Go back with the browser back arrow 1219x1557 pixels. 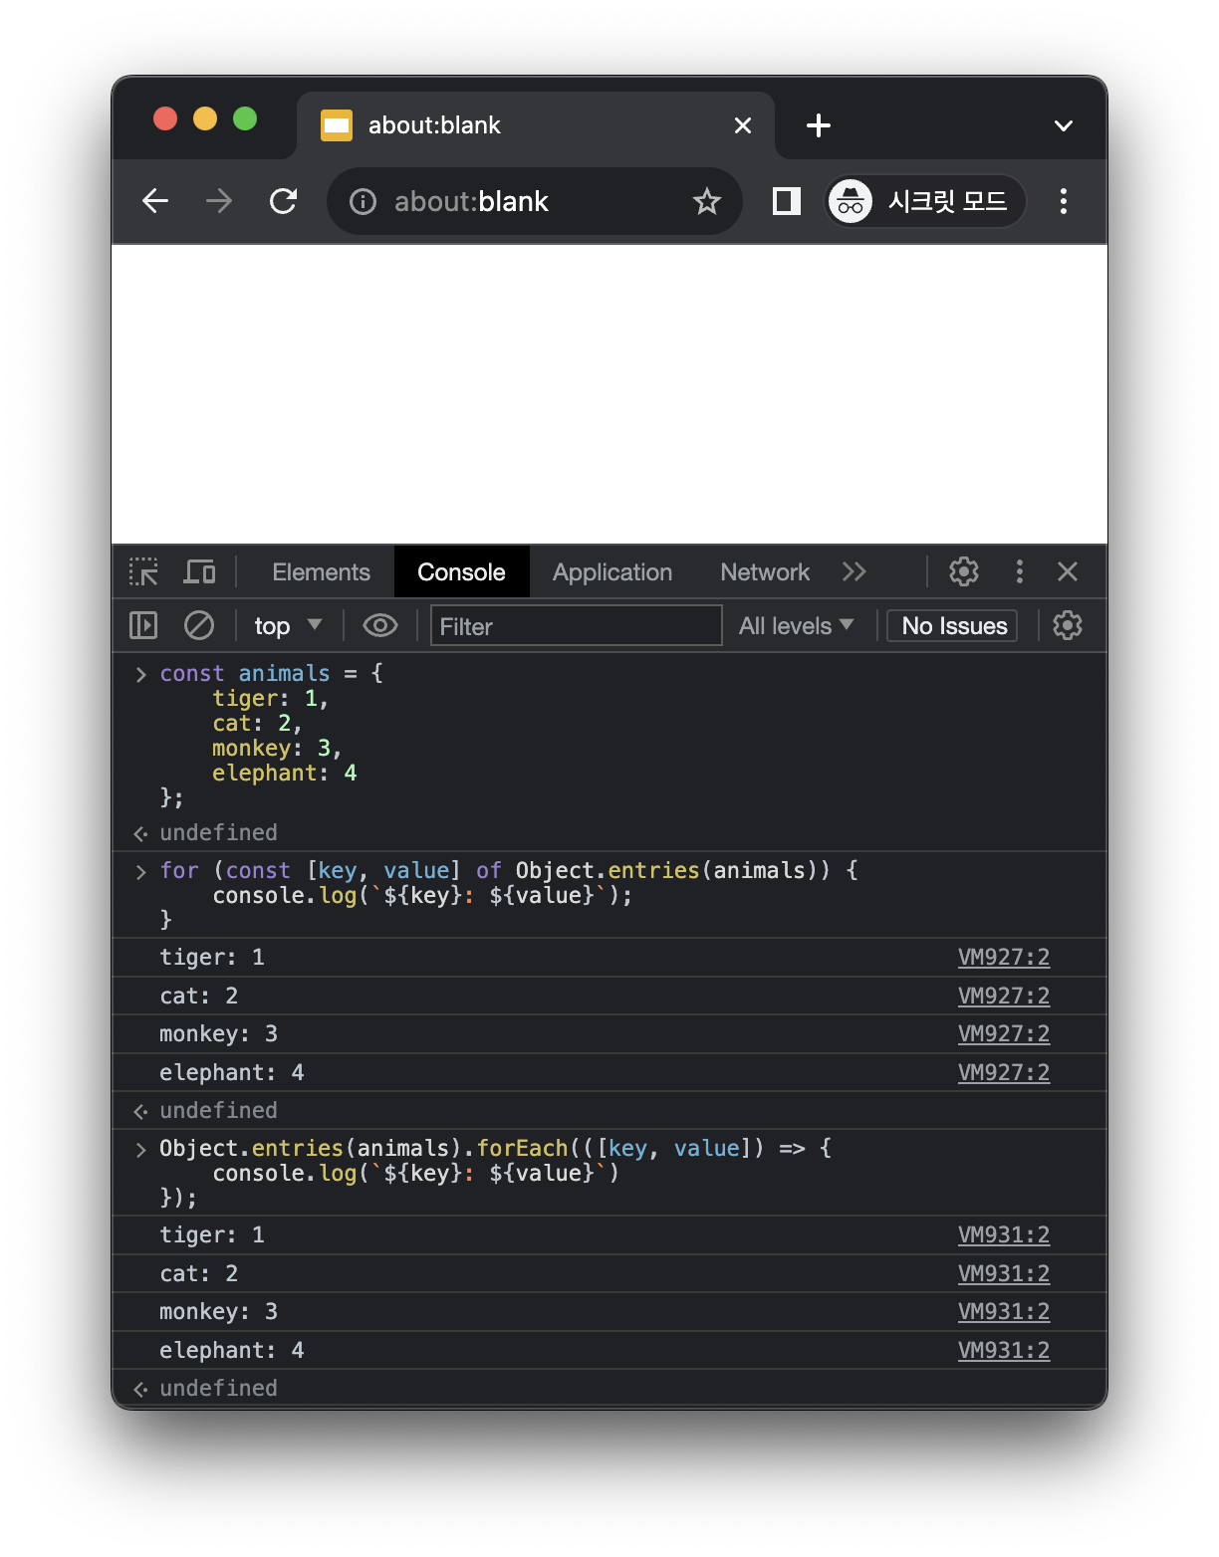pos(155,201)
